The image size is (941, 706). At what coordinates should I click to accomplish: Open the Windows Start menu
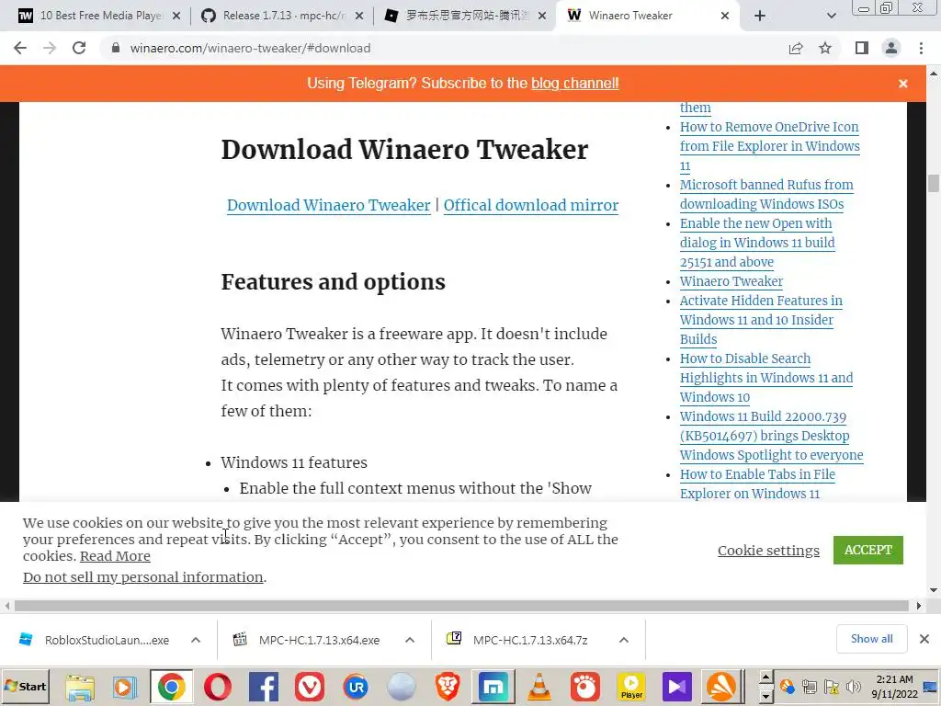pos(25,687)
